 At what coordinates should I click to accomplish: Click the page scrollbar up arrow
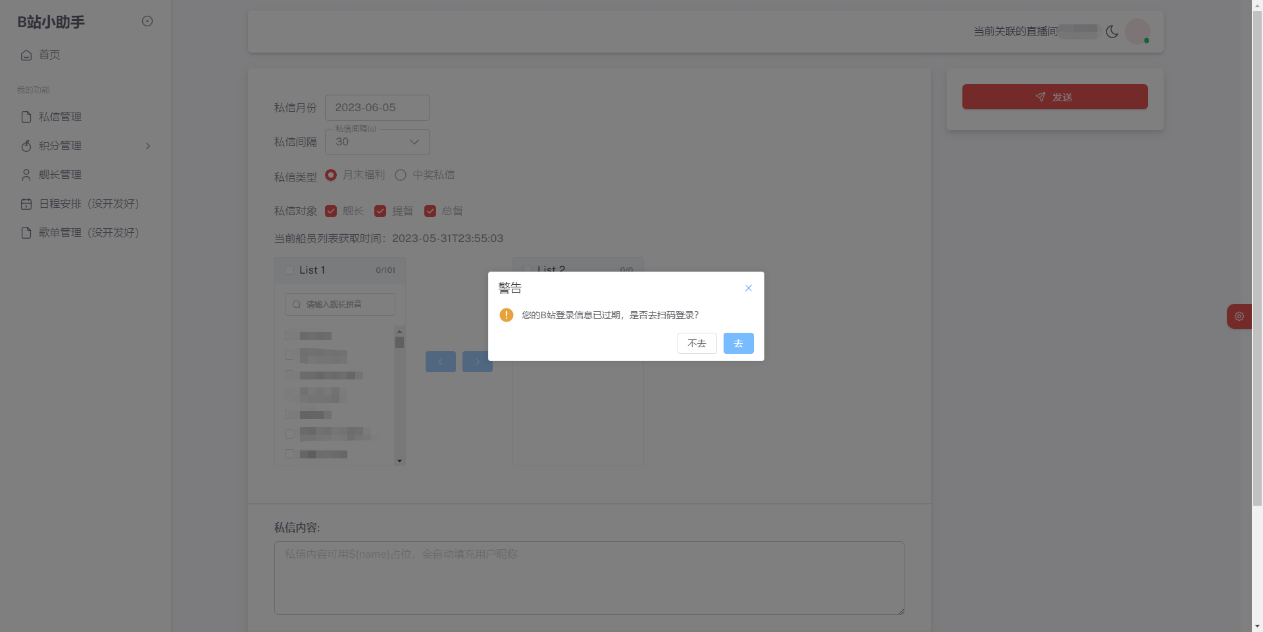tap(1257, 5)
